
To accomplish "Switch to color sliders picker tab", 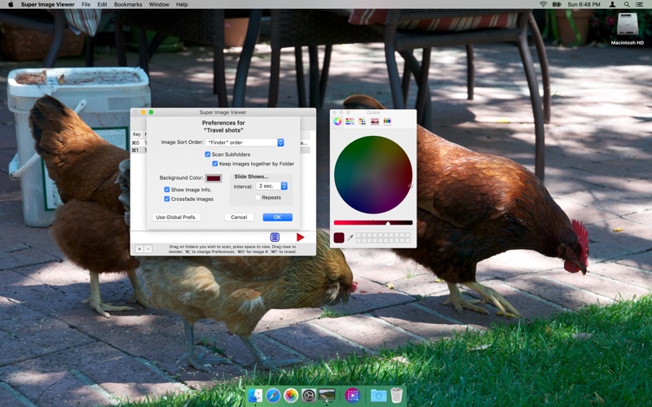I will tap(350, 121).
